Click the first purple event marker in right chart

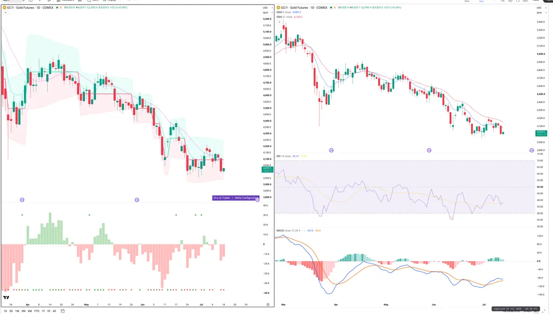tap(331, 150)
